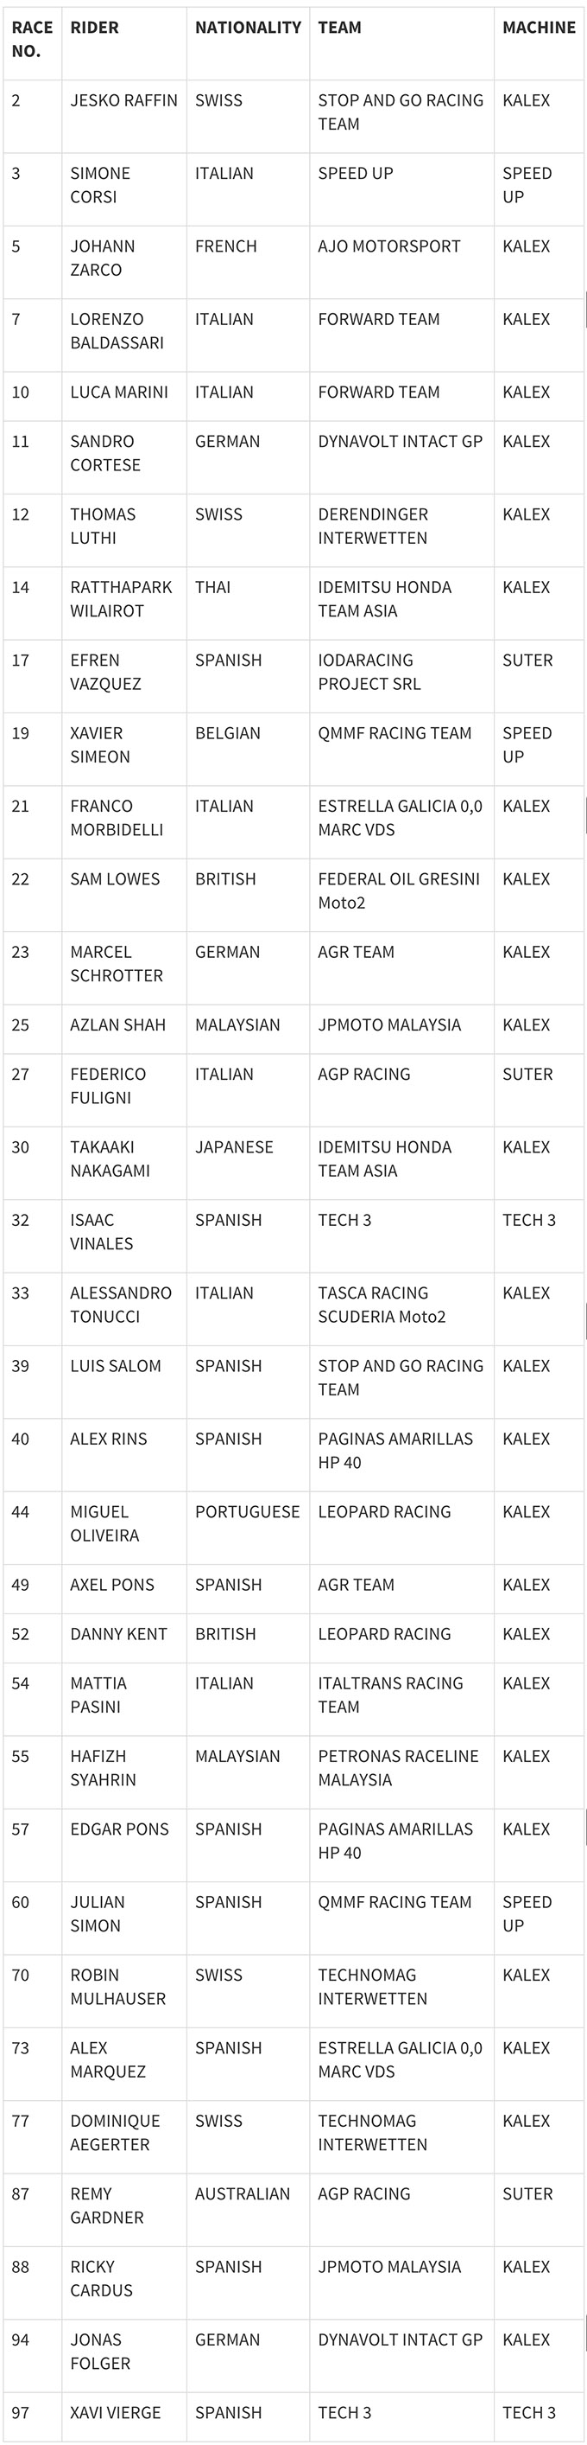Select rider JESKO RAFFIN cell
This screenshot has height=2445, width=587.
124,117
